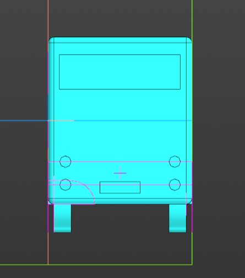Screen dimensions: 245x278
Task: Pick the upper-right circular hole
Action: (175, 162)
